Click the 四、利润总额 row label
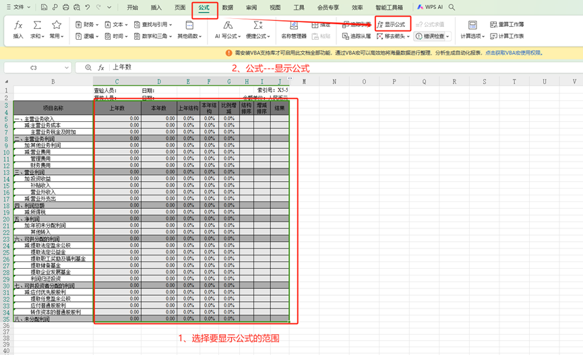583x355 pixels. click(x=53, y=205)
